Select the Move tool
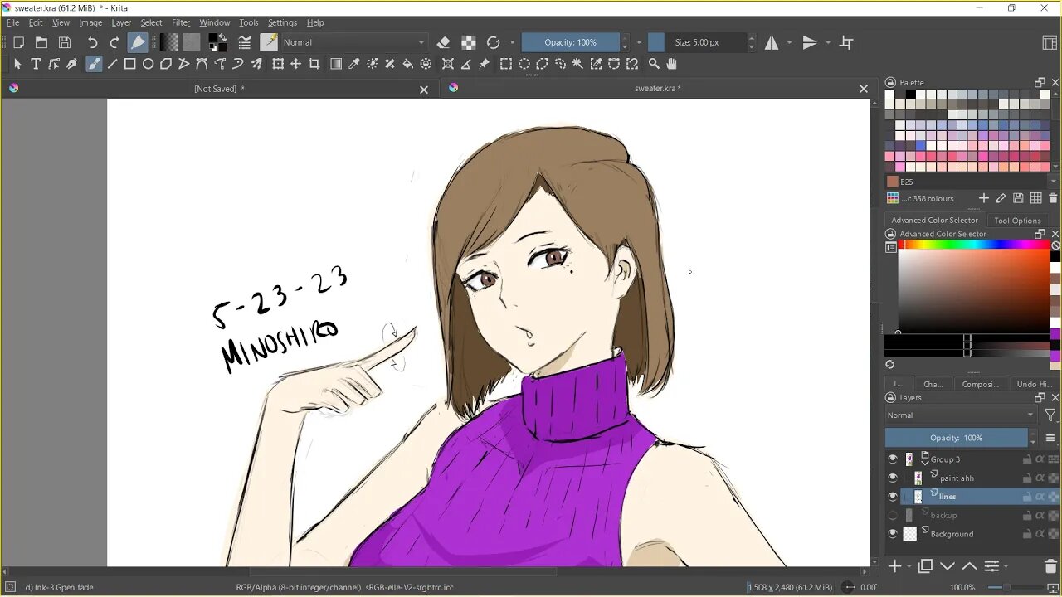The image size is (1062, 597). [x=296, y=64]
